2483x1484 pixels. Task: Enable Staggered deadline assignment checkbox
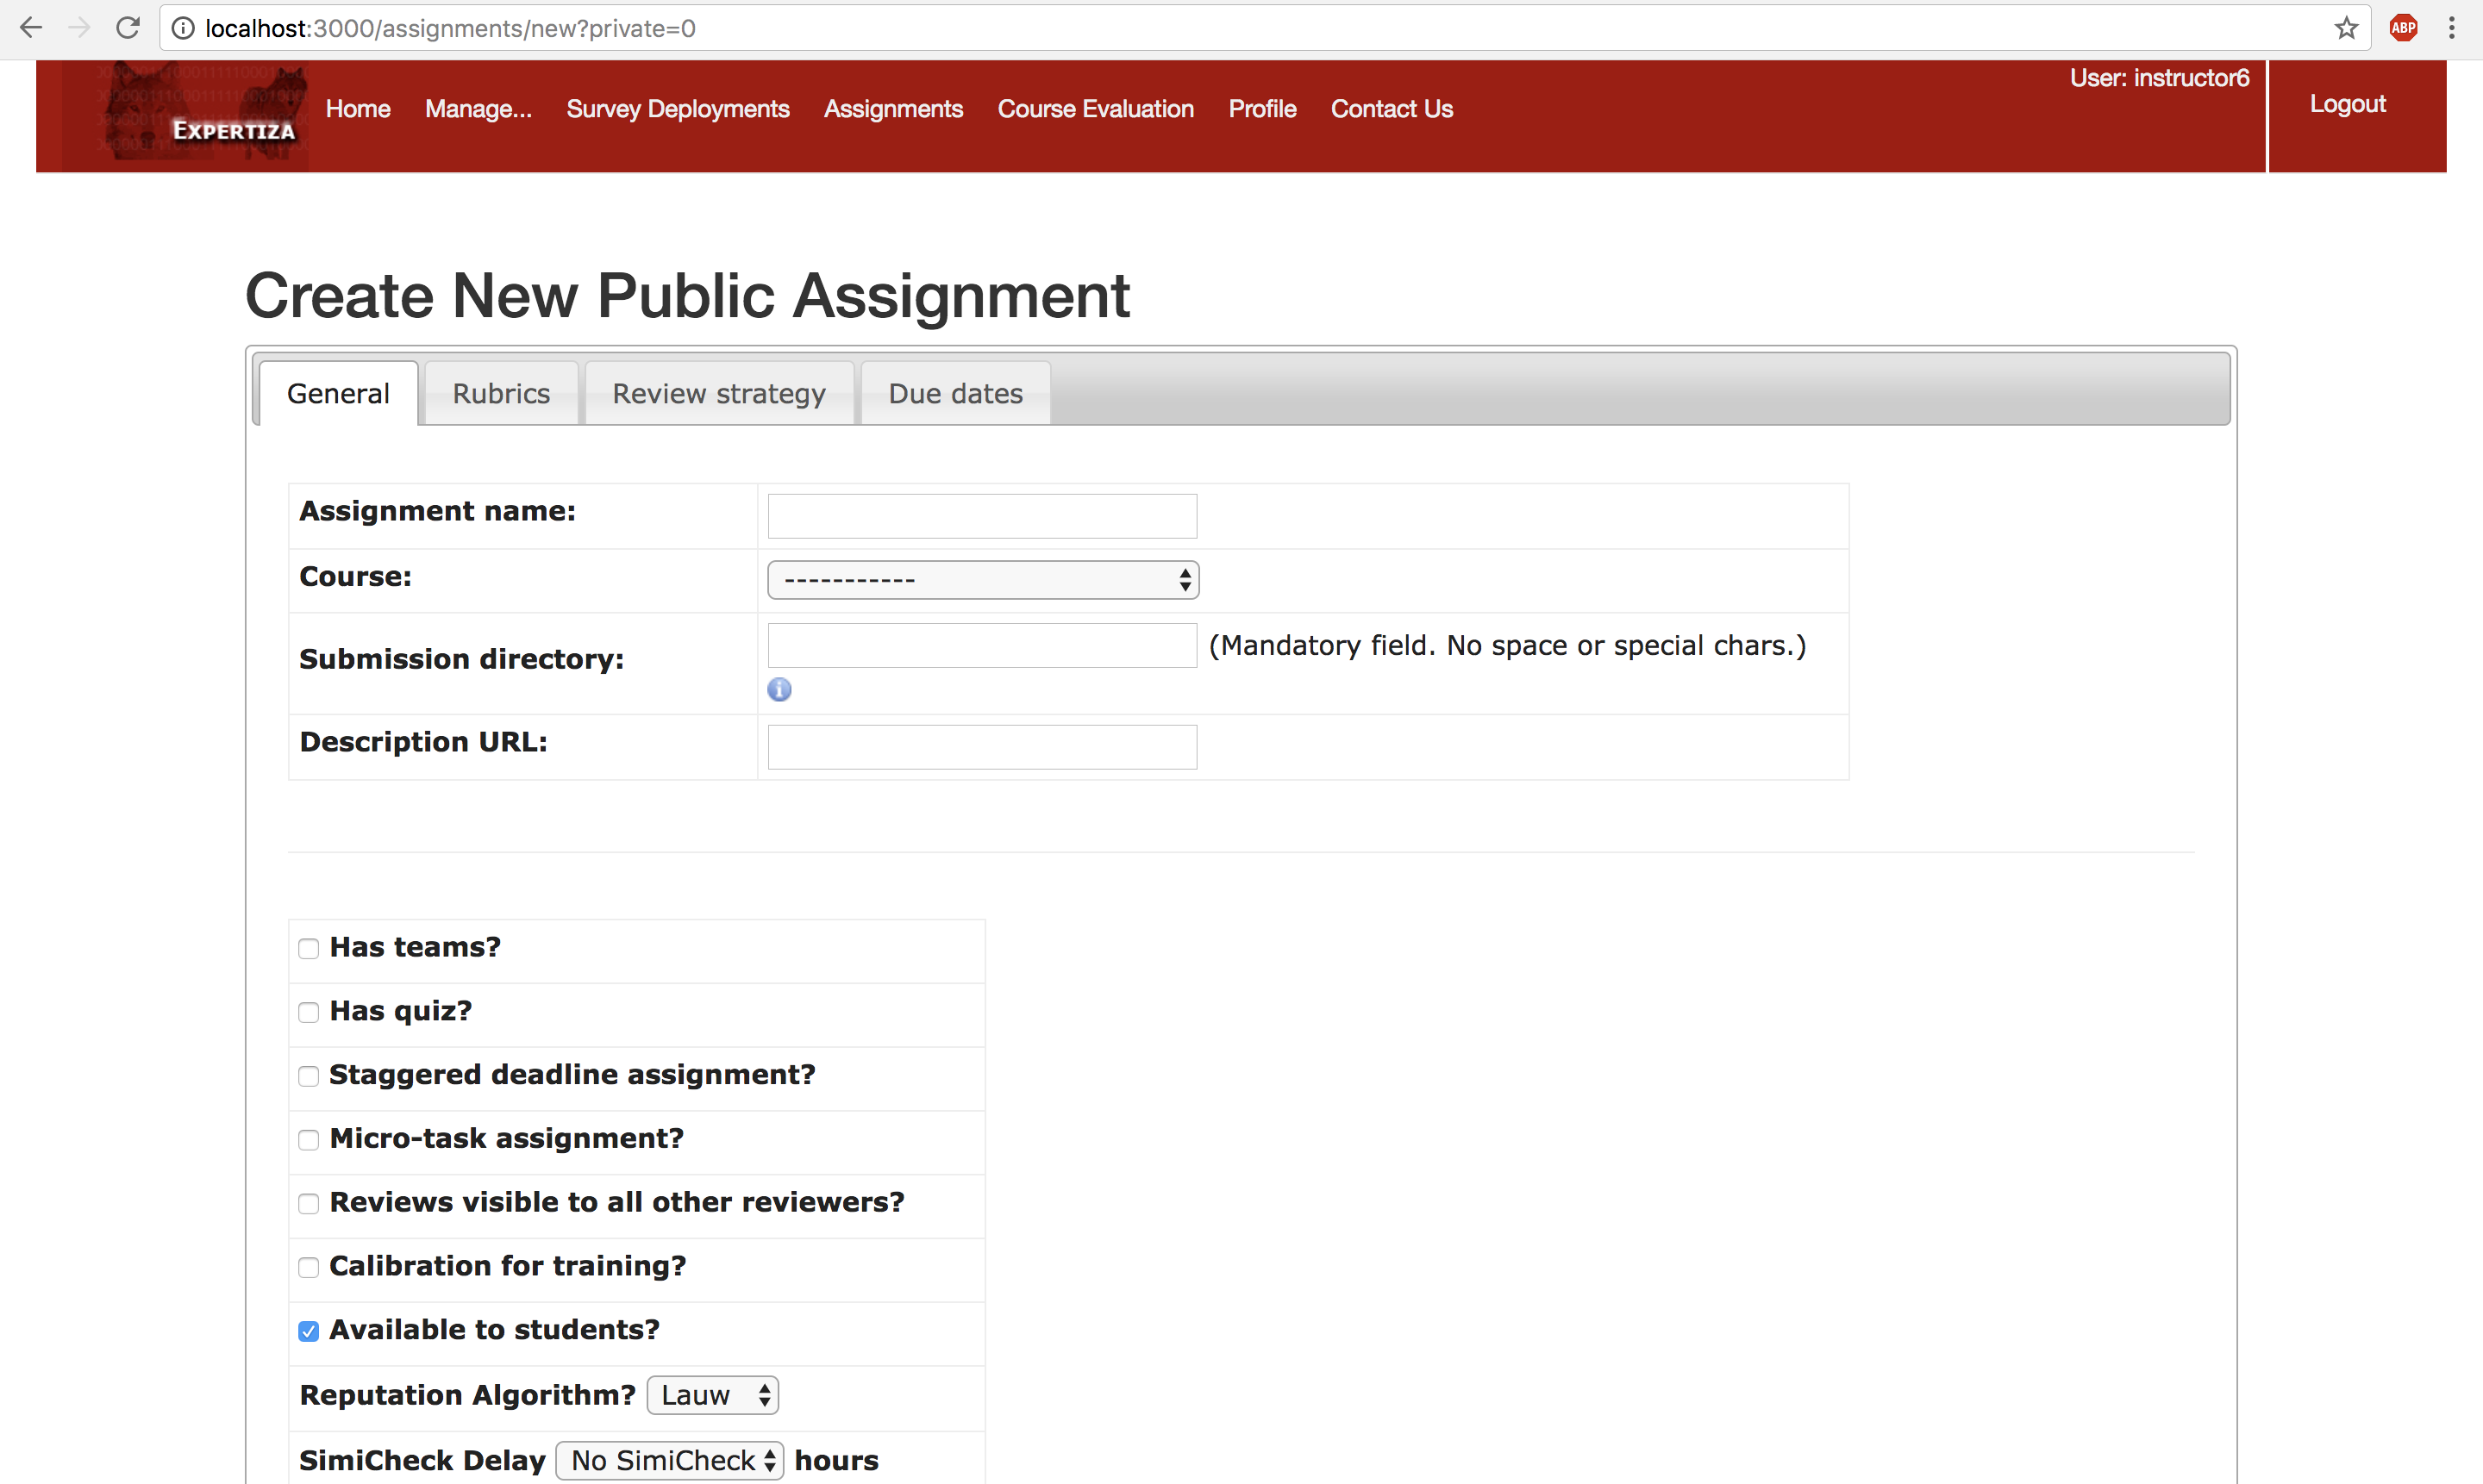(x=308, y=1076)
